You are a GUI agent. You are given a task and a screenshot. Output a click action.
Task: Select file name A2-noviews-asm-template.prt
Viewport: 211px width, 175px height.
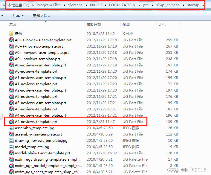pyautogui.click(x=41, y=90)
